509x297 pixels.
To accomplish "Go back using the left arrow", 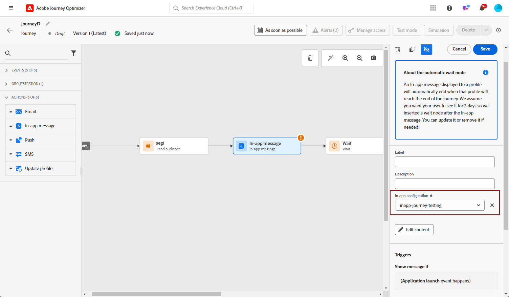I will [x=10, y=30].
